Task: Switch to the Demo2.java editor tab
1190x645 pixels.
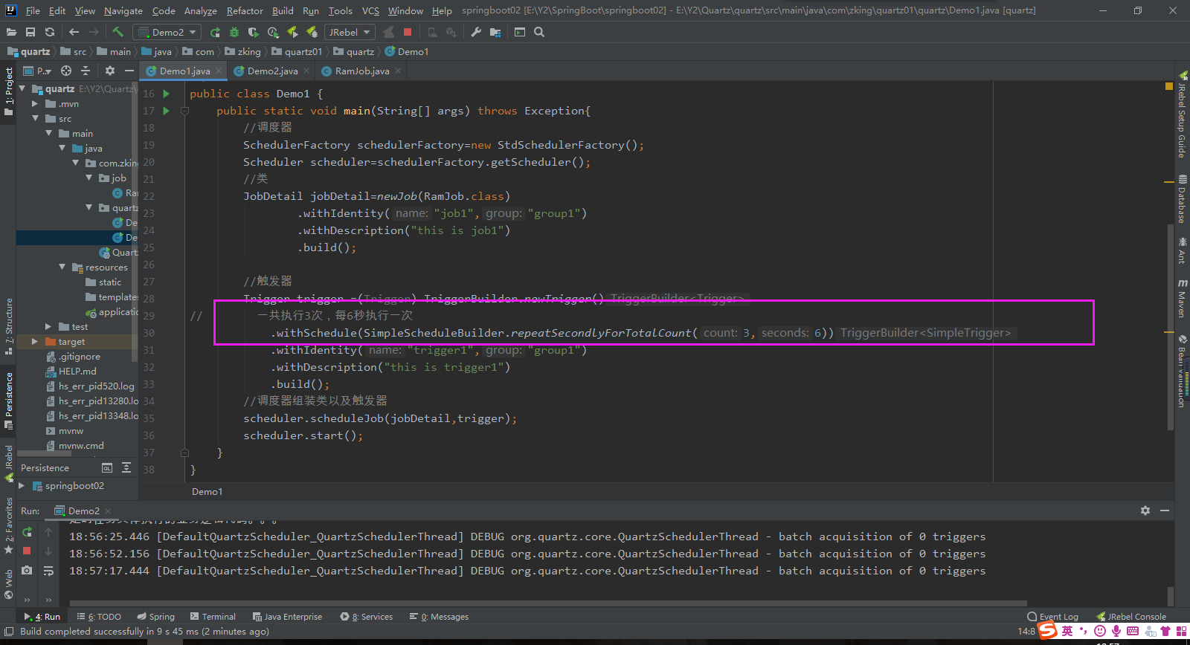Action: (272, 71)
